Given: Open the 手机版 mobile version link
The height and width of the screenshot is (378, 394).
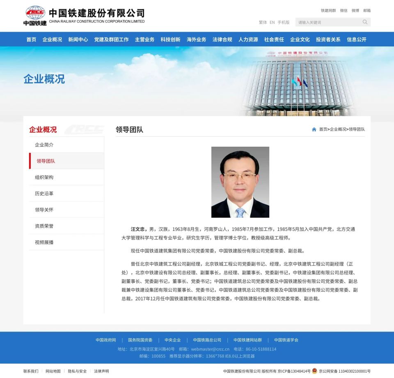Looking at the screenshot, I should [x=284, y=22].
